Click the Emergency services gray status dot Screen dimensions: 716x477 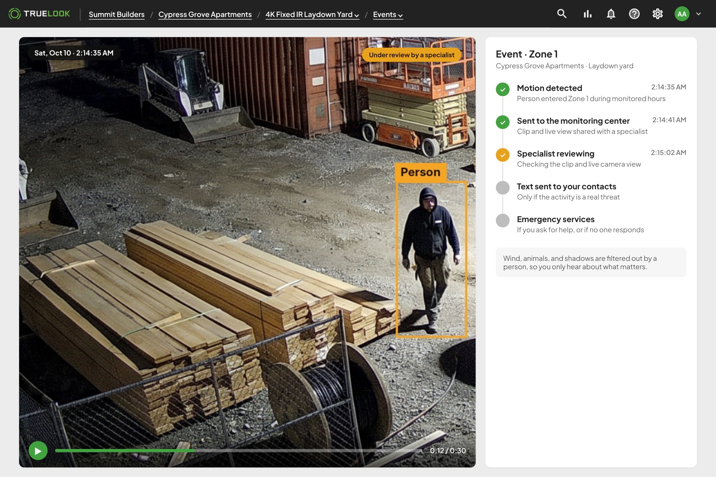tap(503, 221)
